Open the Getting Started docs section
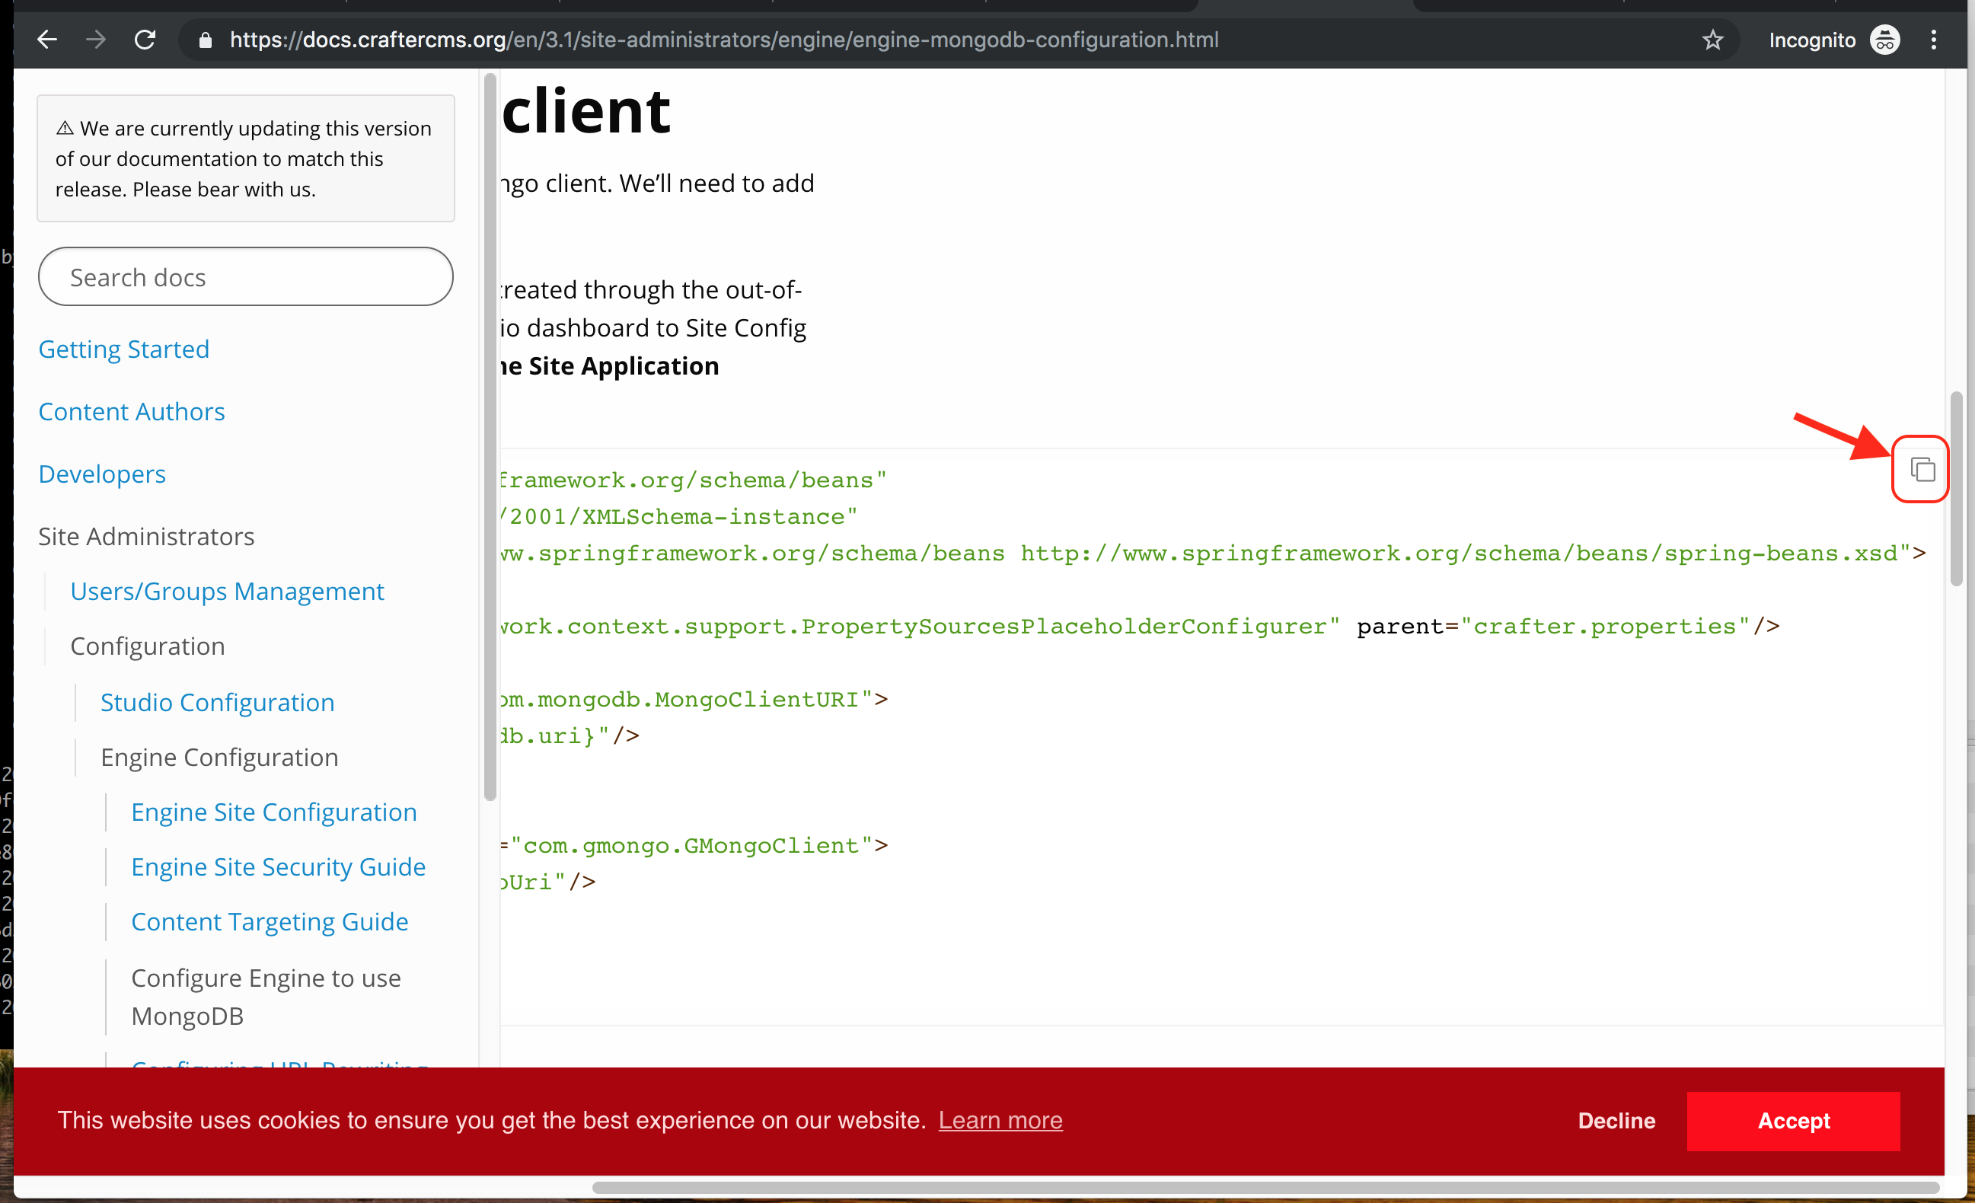1975x1203 pixels. click(x=123, y=349)
